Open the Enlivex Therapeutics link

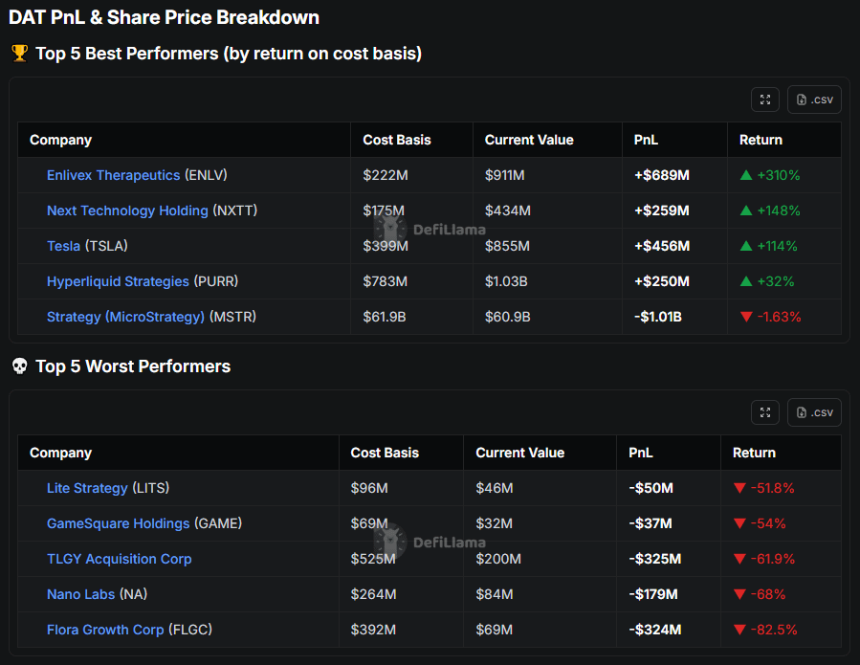click(x=114, y=175)
